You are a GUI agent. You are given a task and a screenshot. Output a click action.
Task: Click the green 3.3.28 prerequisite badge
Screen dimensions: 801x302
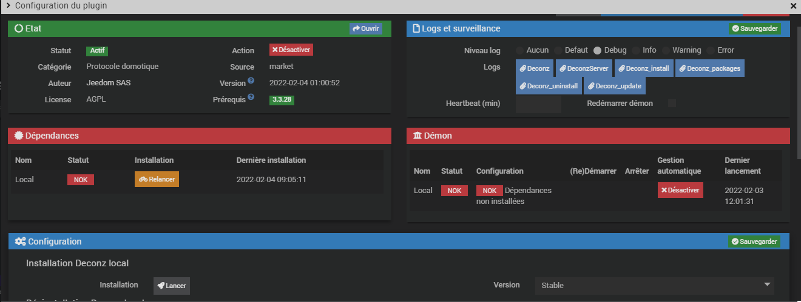[282, 100]
